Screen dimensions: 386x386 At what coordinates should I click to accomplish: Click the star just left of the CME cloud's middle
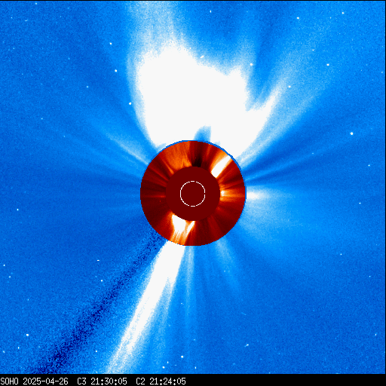(130, 103)
